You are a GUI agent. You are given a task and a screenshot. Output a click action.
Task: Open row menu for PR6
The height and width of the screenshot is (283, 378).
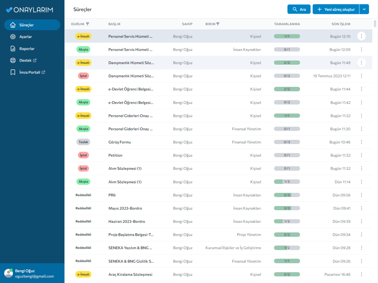(x=361, y=195)
